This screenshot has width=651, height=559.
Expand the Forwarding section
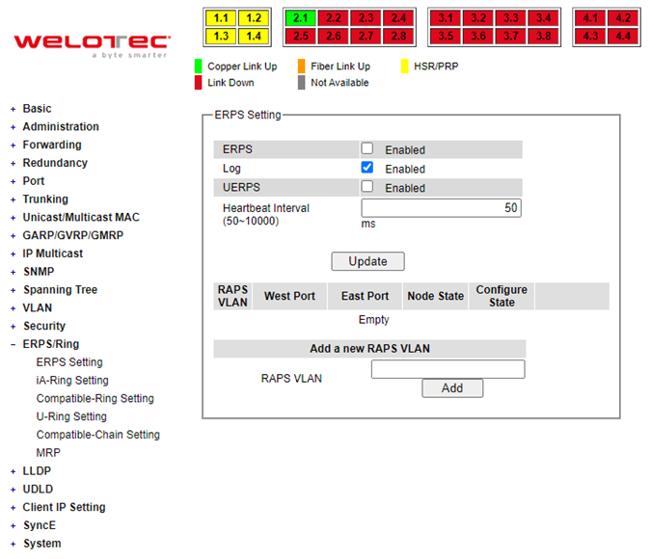tap(52, 145)
